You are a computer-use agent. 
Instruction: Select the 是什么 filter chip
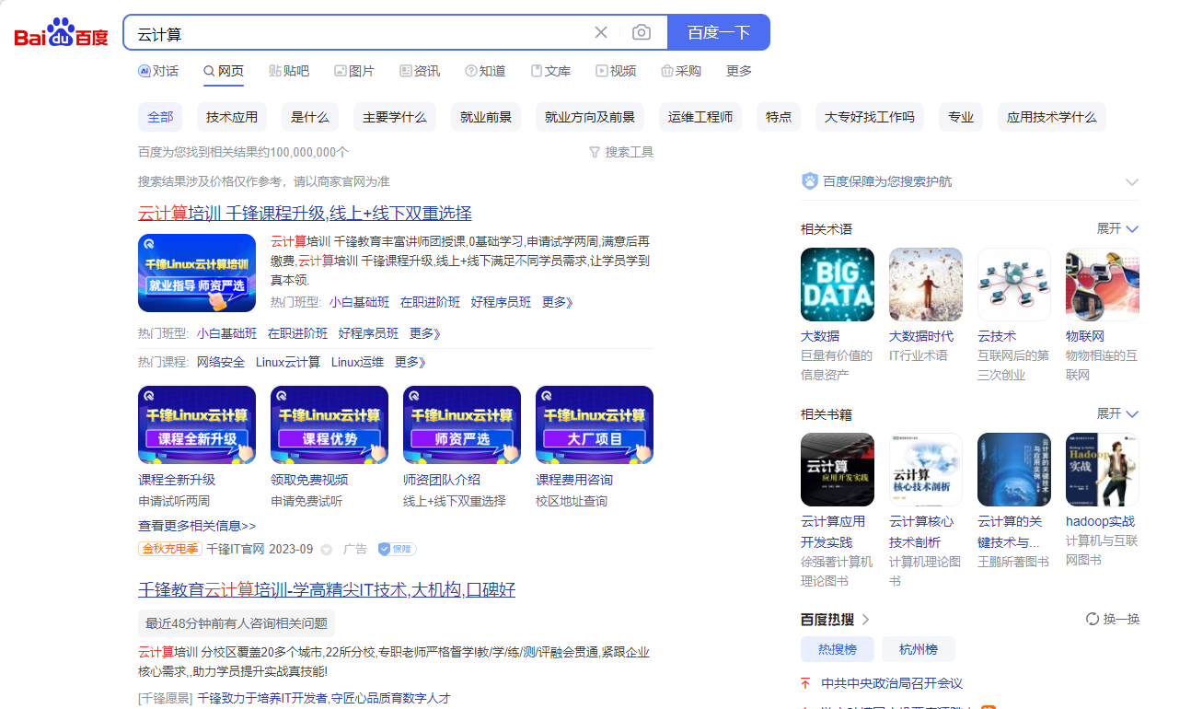tap(310, 117)
